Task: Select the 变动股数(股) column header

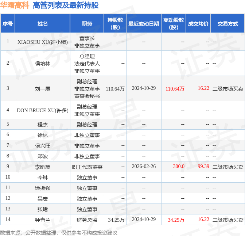Action: coord(174,24)
